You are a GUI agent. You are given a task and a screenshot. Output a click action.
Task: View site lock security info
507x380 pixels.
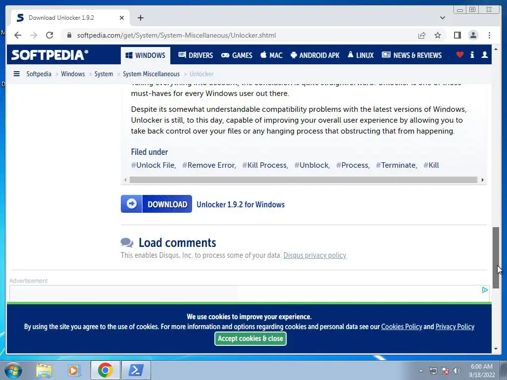coord(69,35)
